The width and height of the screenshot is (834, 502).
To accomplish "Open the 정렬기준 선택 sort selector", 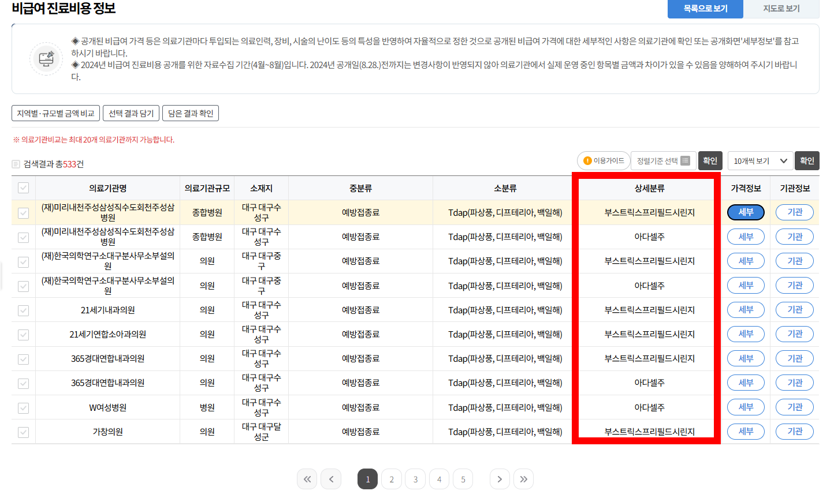I will tap(658, 161).
